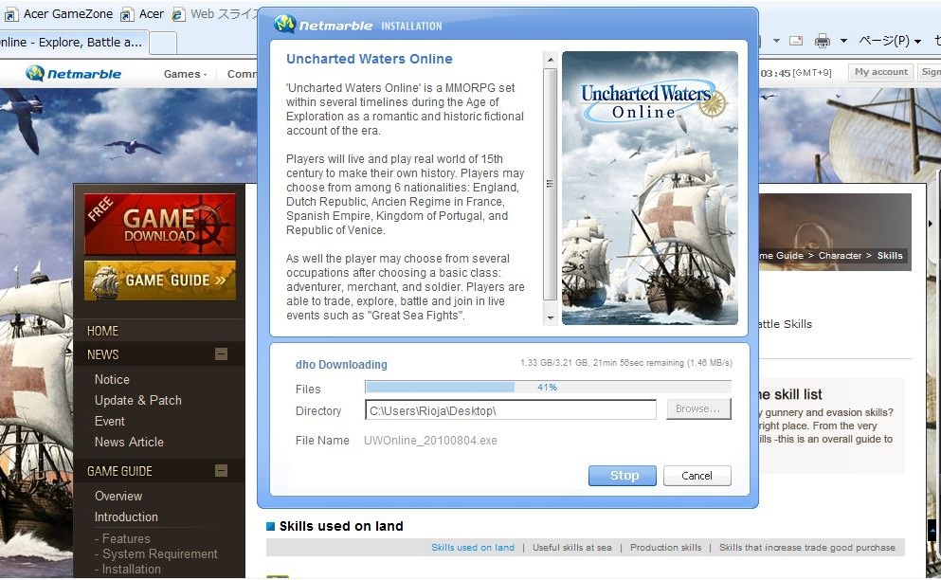The width and height of the screenshot is (941, 580).
Task: Click Skills in breadcrumb
Action: tap(890, 255)
